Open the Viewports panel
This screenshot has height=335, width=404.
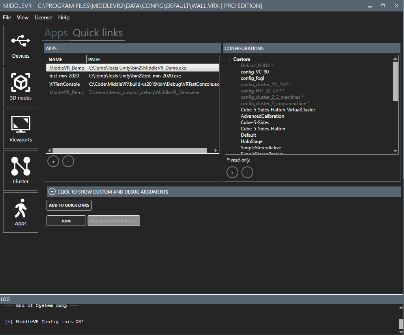coord(21,129)
